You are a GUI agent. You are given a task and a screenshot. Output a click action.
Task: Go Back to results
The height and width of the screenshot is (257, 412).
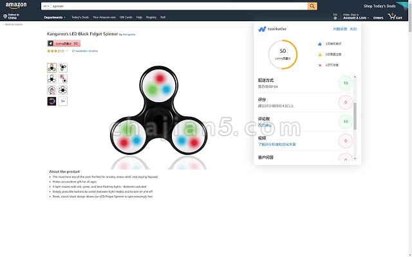[13, 24]
